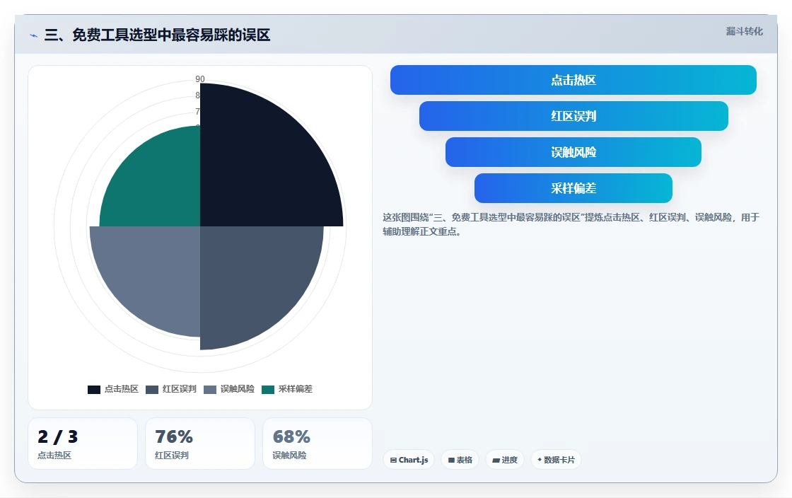This screenshot has width=792, height=498.
Task: Click the section title 三、免费工具选型中最容易踩的误区
Action: (x=158, y=35)
